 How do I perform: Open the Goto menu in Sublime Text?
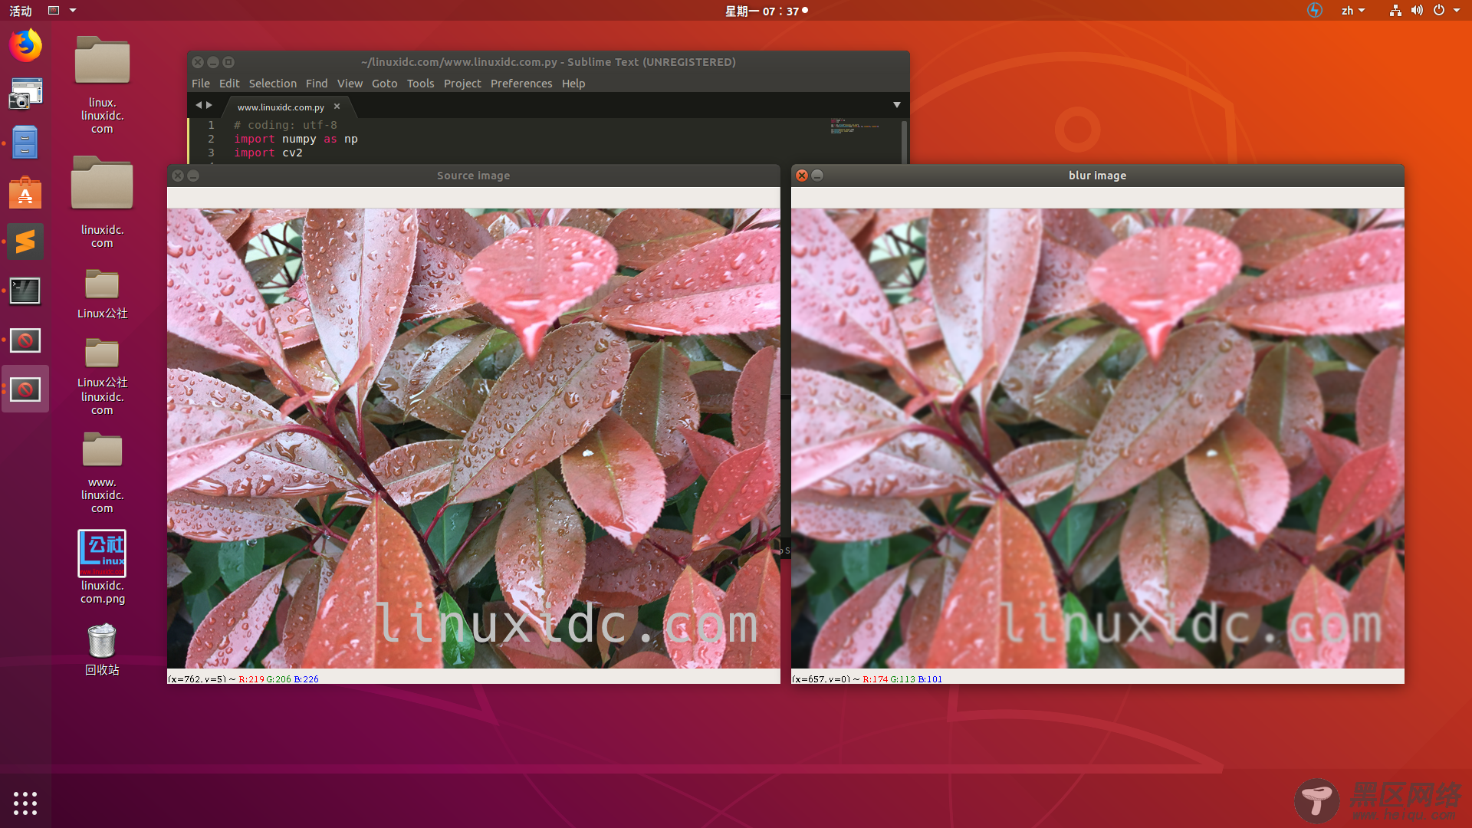pos(385,84)
